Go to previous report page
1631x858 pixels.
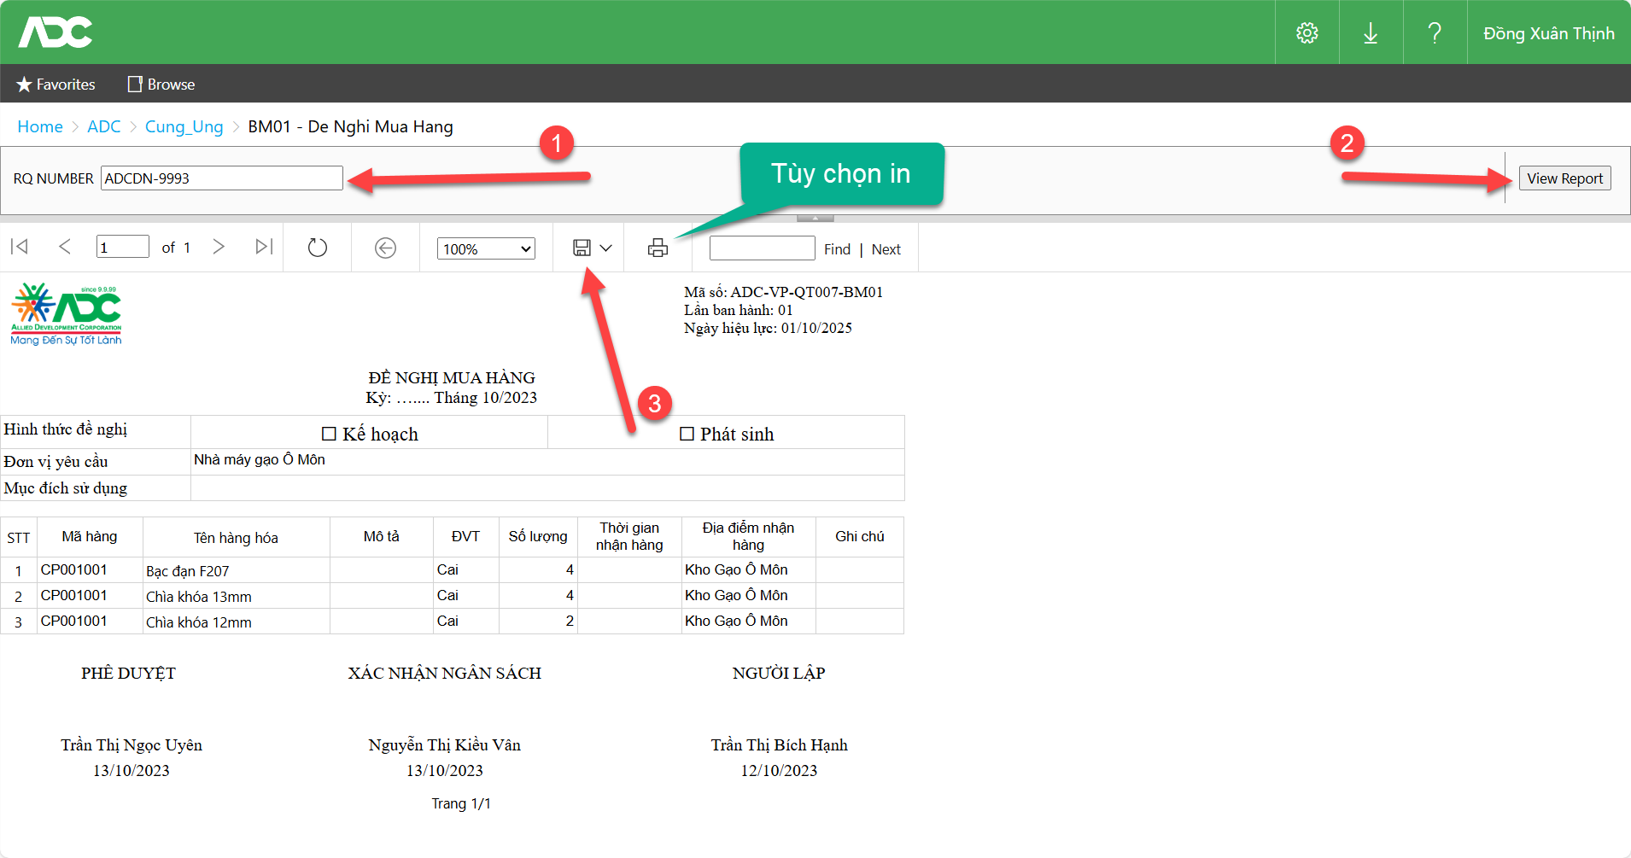(65, 248)
